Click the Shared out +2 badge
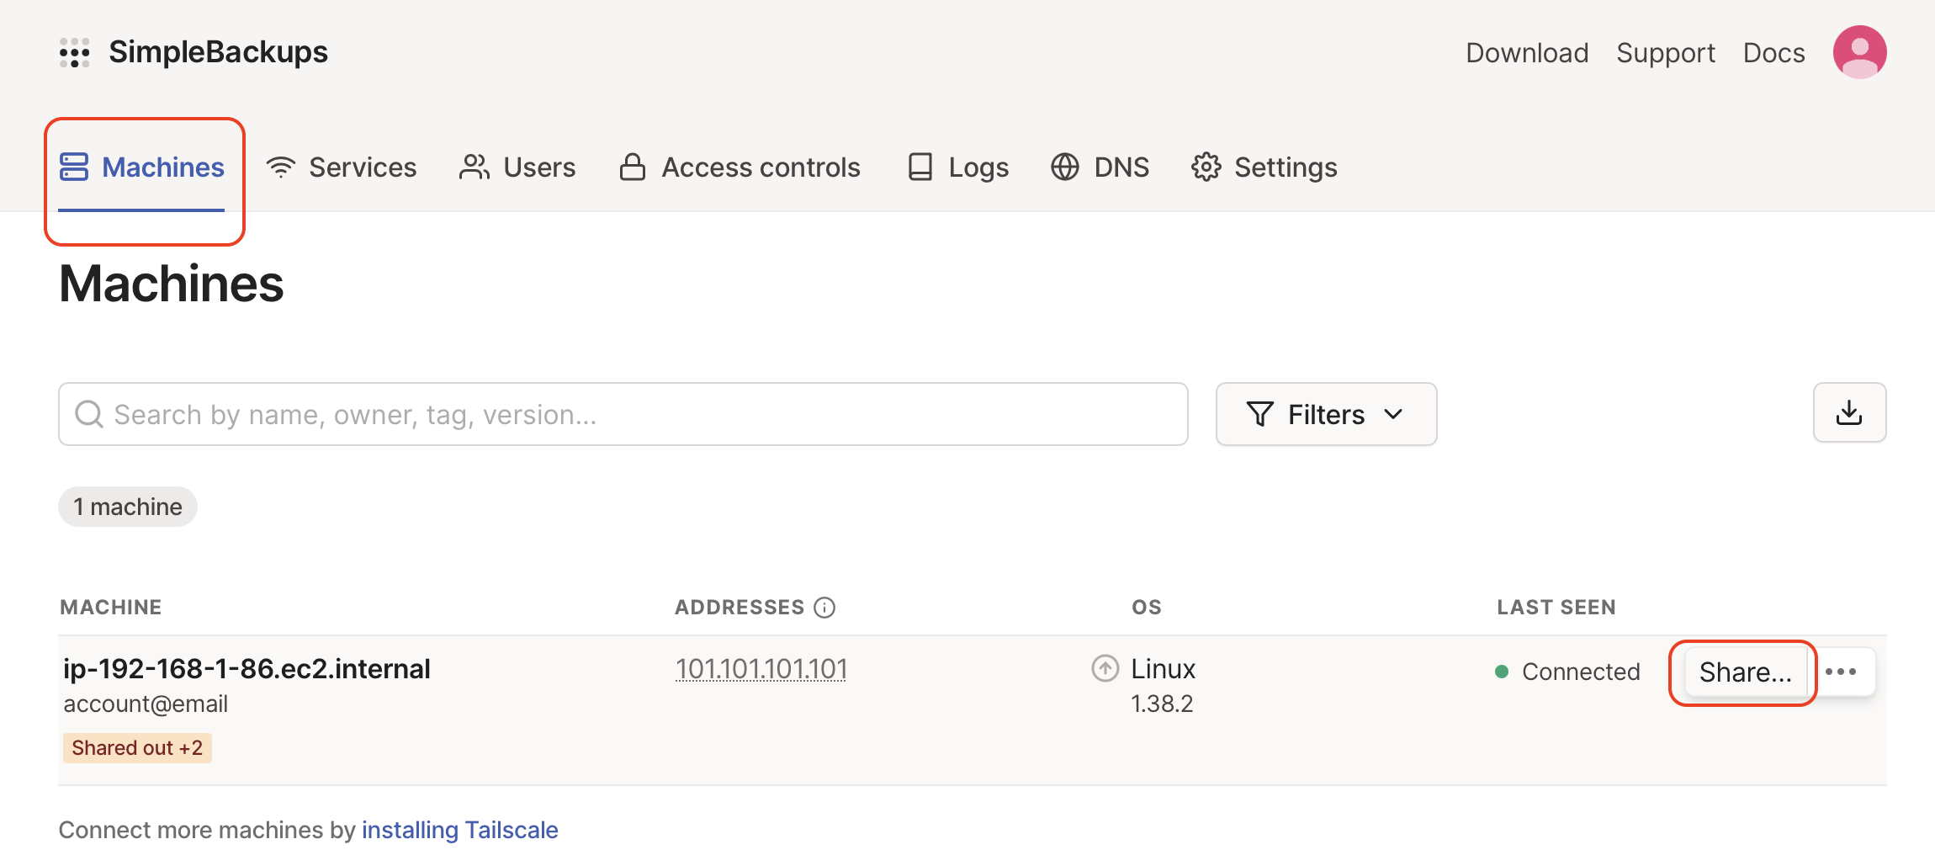 click(x=137, y=747)
